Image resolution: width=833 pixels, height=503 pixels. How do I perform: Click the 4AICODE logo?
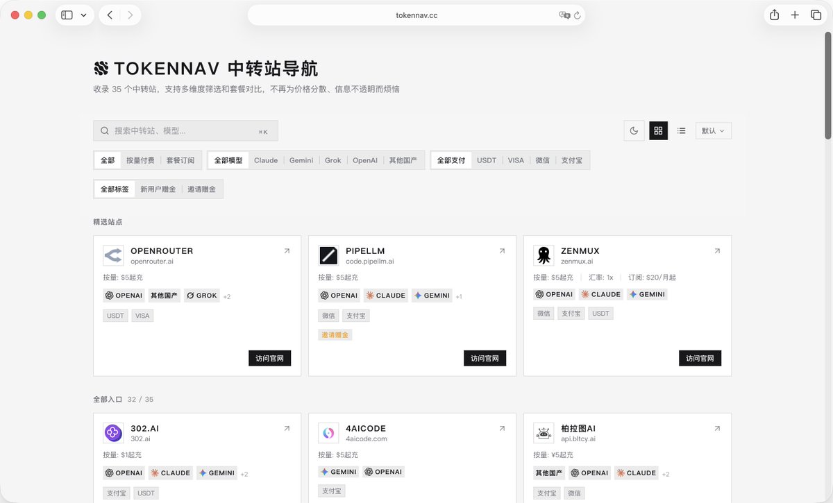(328, 433)
